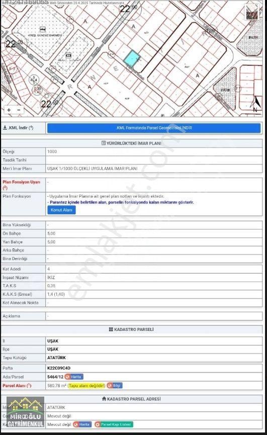Click the Parsel Alanı red label
The width and height of the screenshot is (267, 435).
click(17, 386)
